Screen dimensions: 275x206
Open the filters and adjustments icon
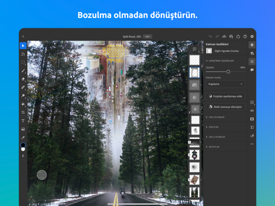tap(252, 136)
